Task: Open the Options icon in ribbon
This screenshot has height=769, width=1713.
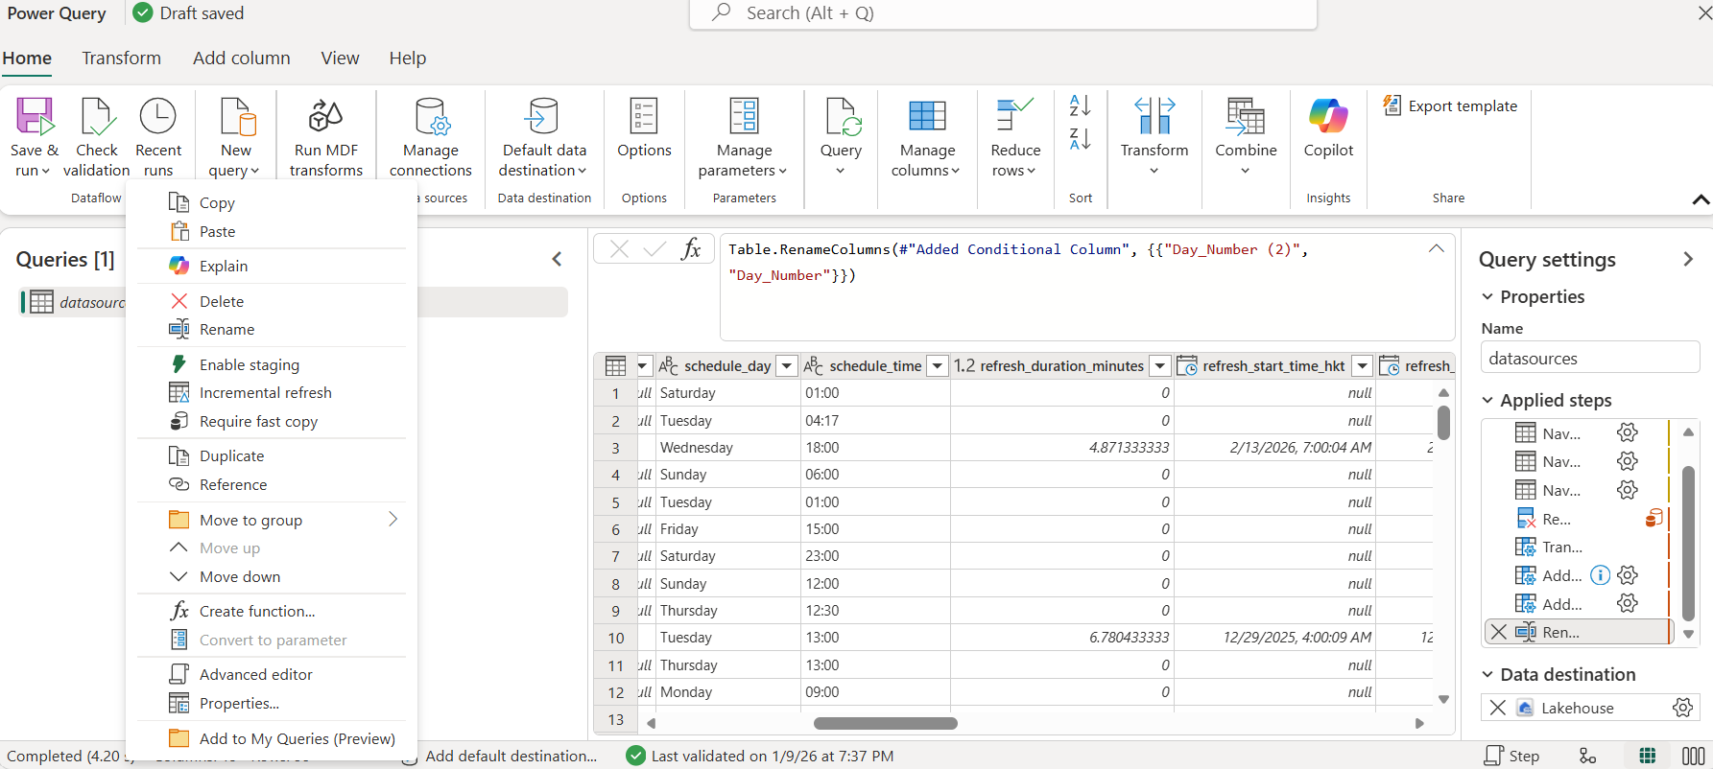Action: (x=644, y=117)
